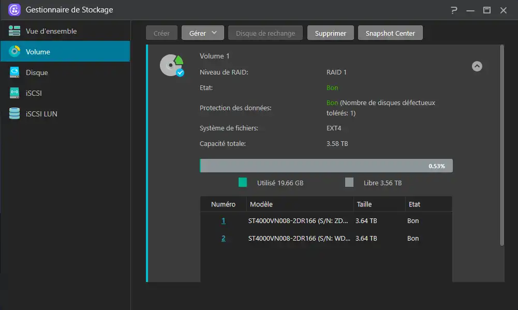Open the iSCSI section via its icon
This screenshot has height=310, width=518.
pyautogui.click(x=16, y=93)
